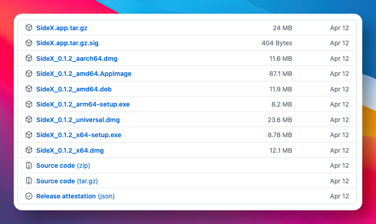The width and height of the screenshot is (376, 224).
Task: Click the package icon beside SideX_0.1.2_x64-setup.exe
Action: point(29,135)
